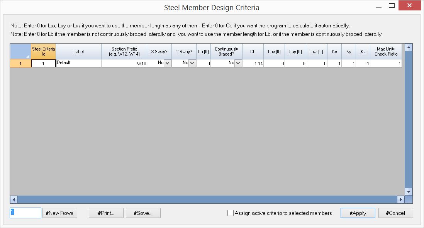Click the horizontal scrollbar right arrow
424x228 pixels.
[x=402, y=199]
